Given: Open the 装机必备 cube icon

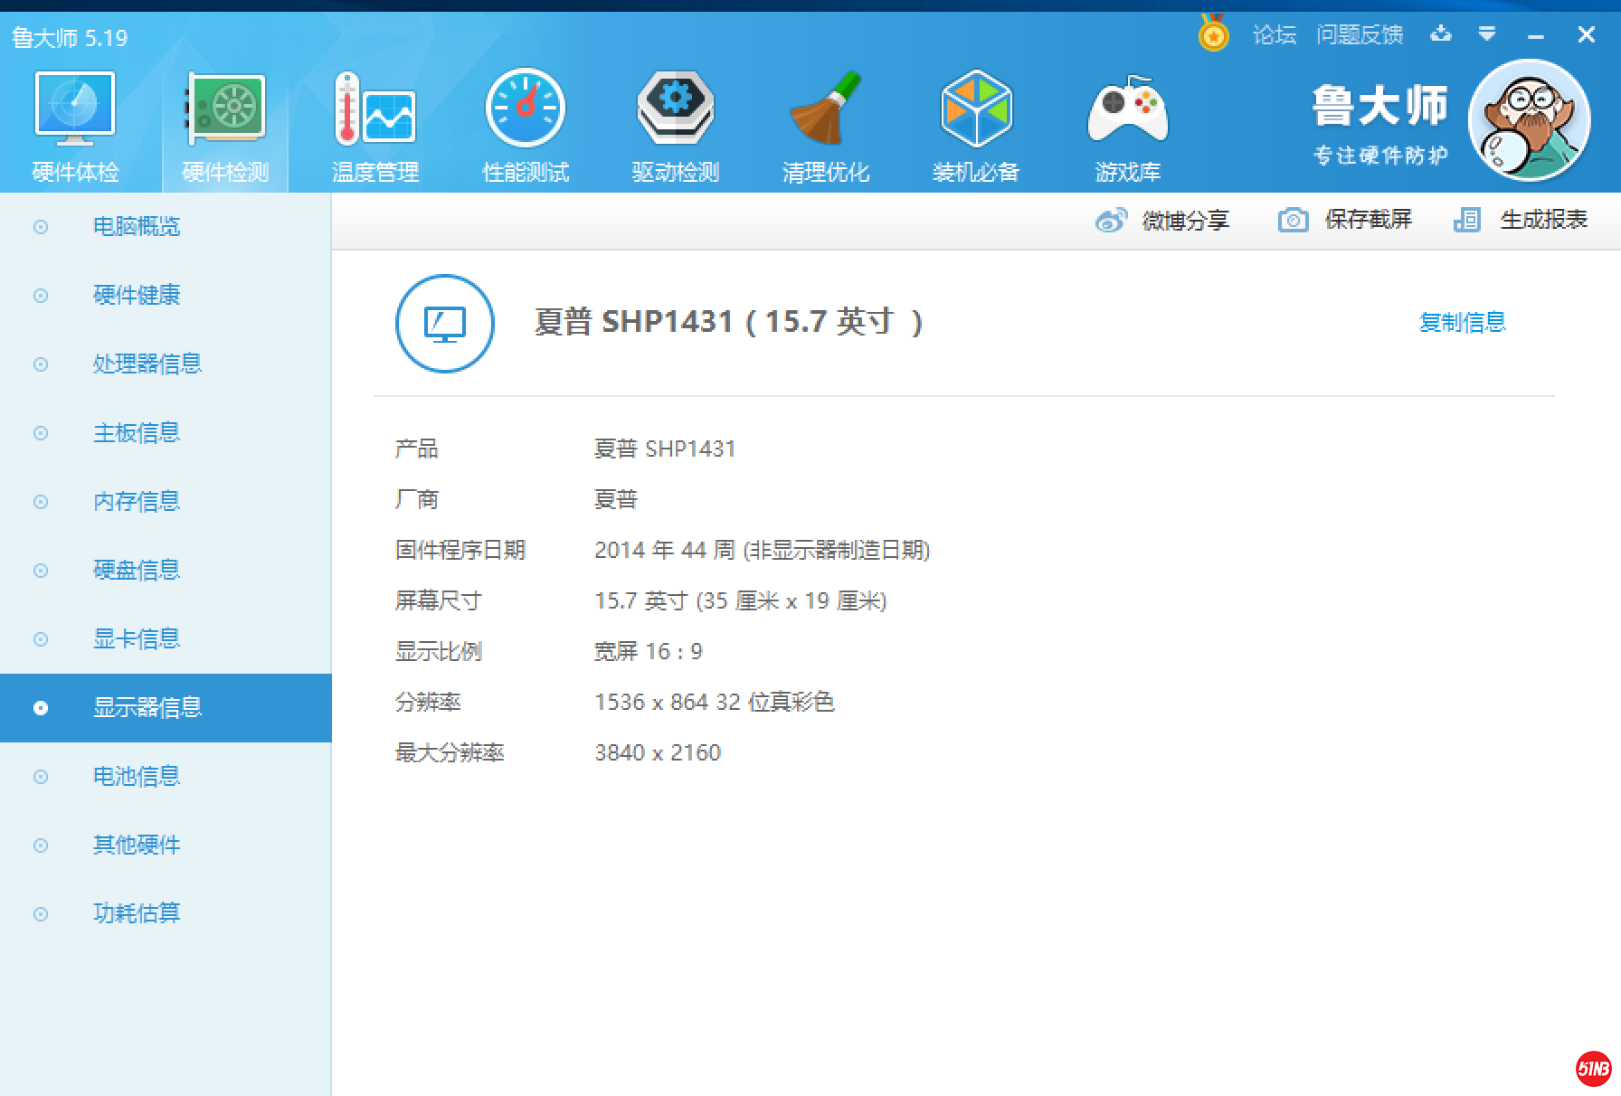Looking at the screenshot, I should pyautogui.click(x=975, y=110).
